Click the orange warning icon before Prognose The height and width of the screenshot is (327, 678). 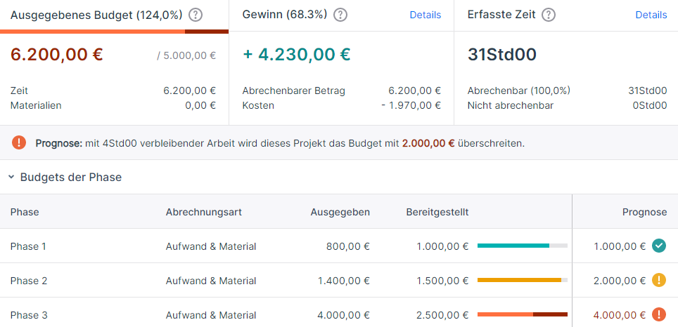[19, 142]
